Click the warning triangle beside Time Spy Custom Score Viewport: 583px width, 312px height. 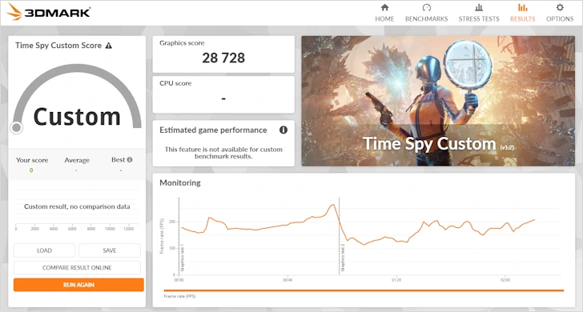pyautogui.click(x=109, y=46)
